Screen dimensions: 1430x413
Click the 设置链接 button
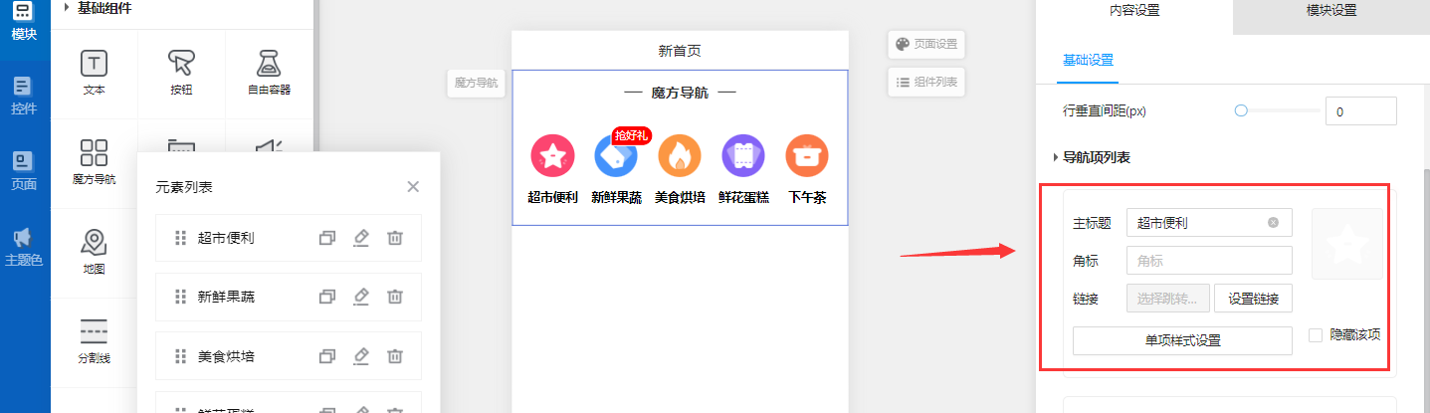click(x=1253, y=299)
